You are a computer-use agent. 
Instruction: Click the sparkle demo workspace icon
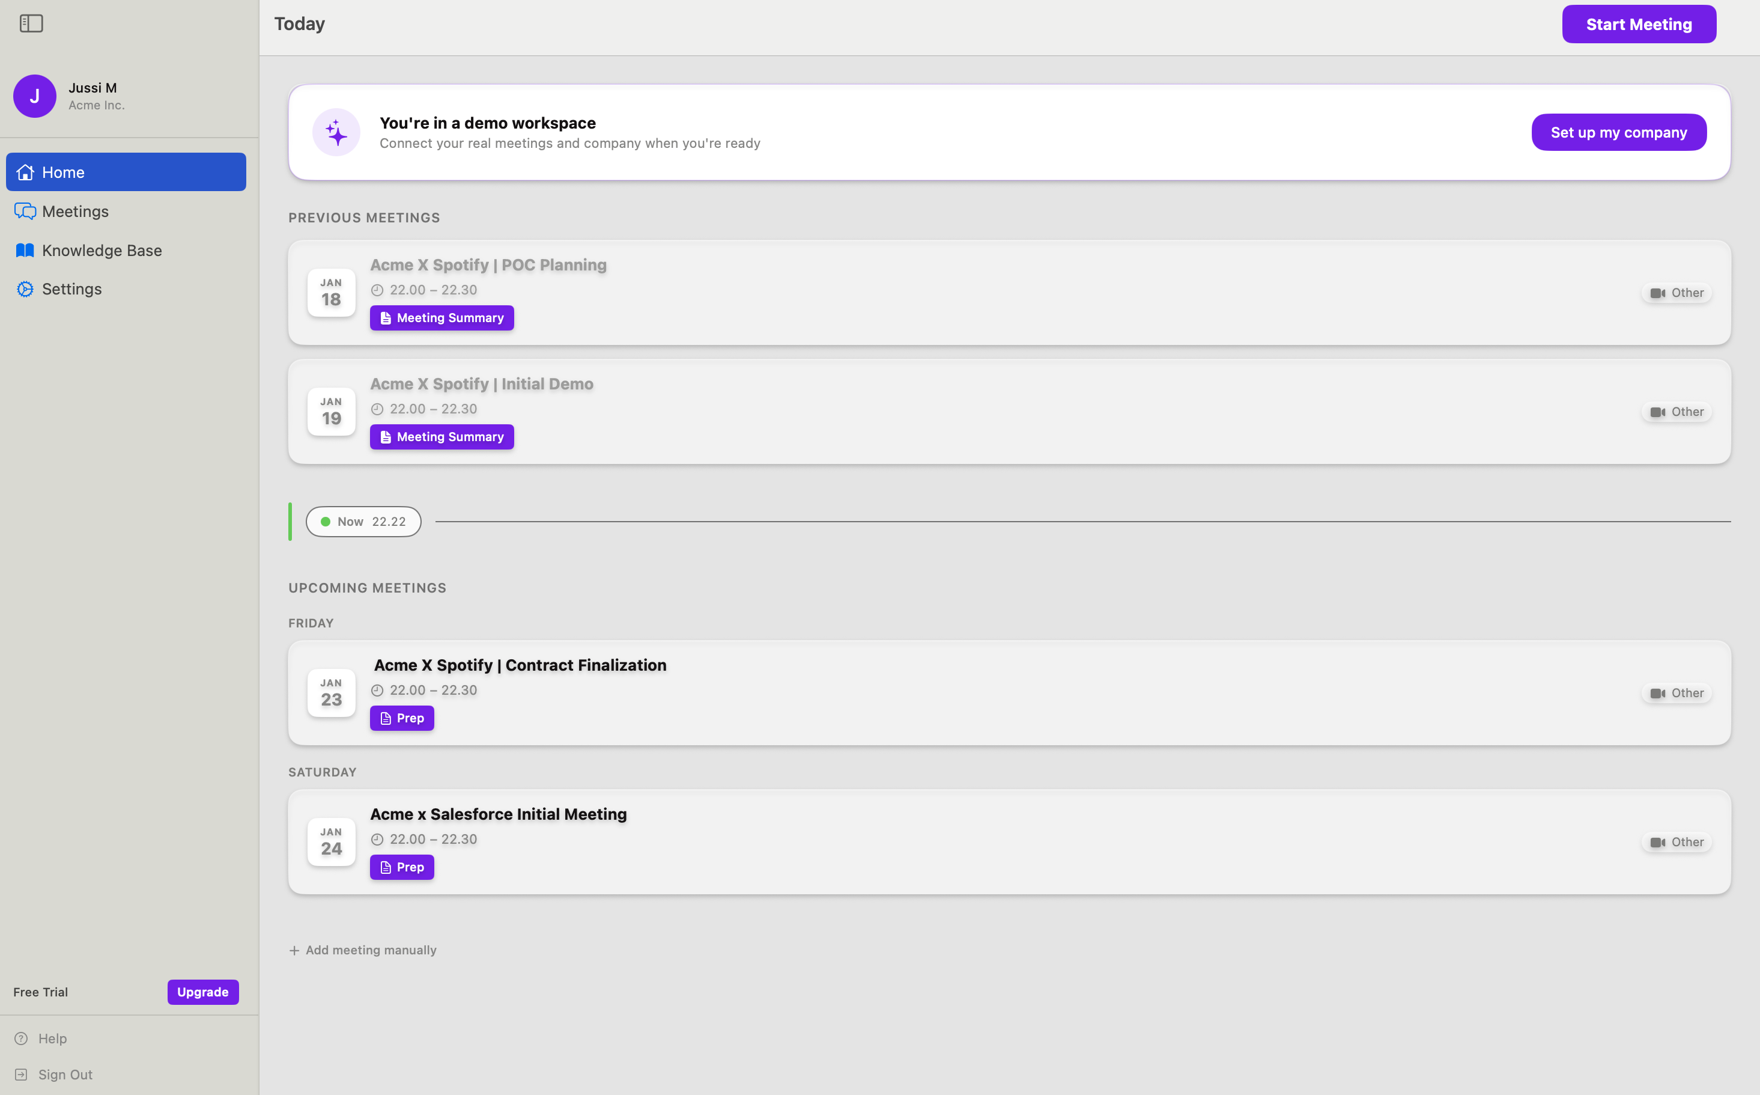[x=336, y=133]
